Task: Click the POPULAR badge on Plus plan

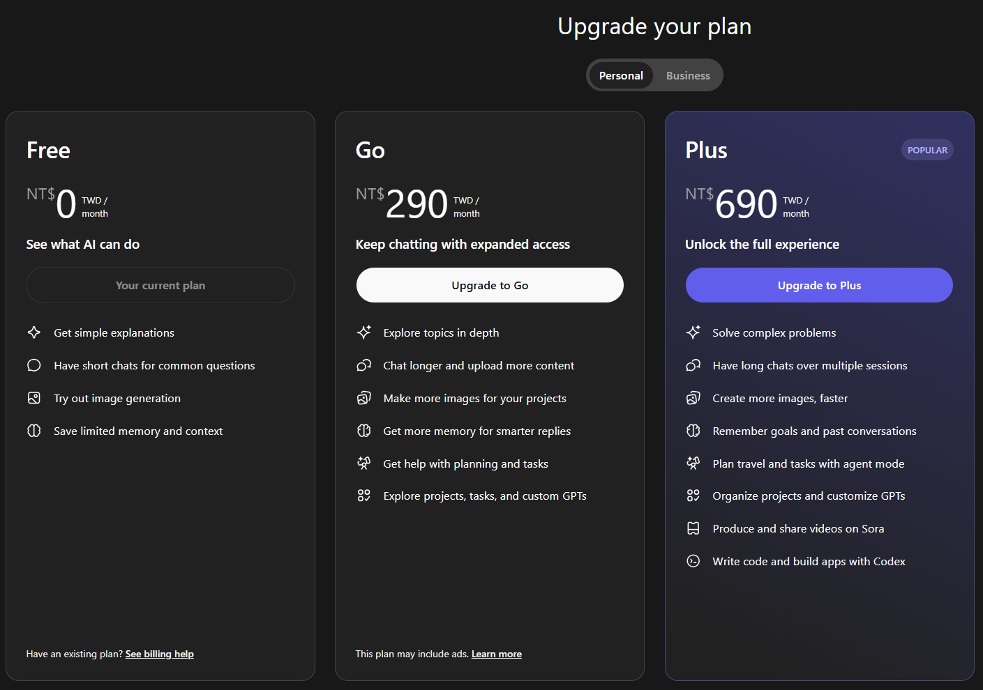Action: [x=927, y=150]
